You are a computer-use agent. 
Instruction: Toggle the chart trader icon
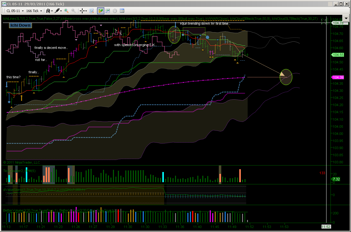tap(101, 11)
